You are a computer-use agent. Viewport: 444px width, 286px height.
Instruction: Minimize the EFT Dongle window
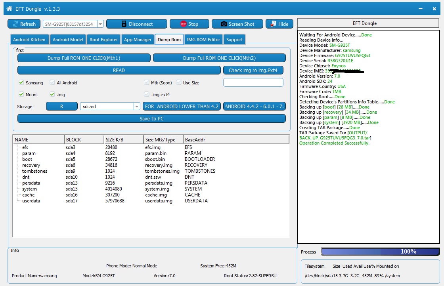tap(421, 9)
